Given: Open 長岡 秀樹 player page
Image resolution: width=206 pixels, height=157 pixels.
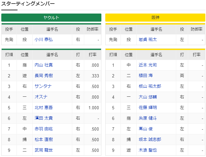Looking at the screenshot, I should (44, 76).
